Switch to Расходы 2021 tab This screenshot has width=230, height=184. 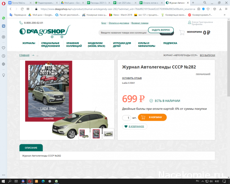click(x=98, y=3)
